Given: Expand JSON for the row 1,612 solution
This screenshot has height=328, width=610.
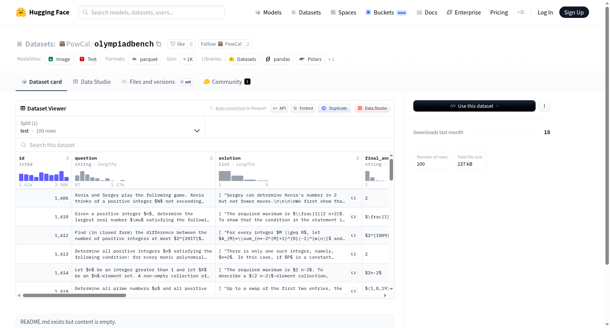Looking at the screenshot, I should pos(353,235).
